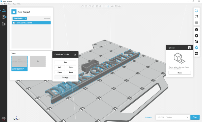This screenshot has width=202, height=122.
Task: Click the globe-shaped icon in the view toolbar
Action: tap(104, 6)
